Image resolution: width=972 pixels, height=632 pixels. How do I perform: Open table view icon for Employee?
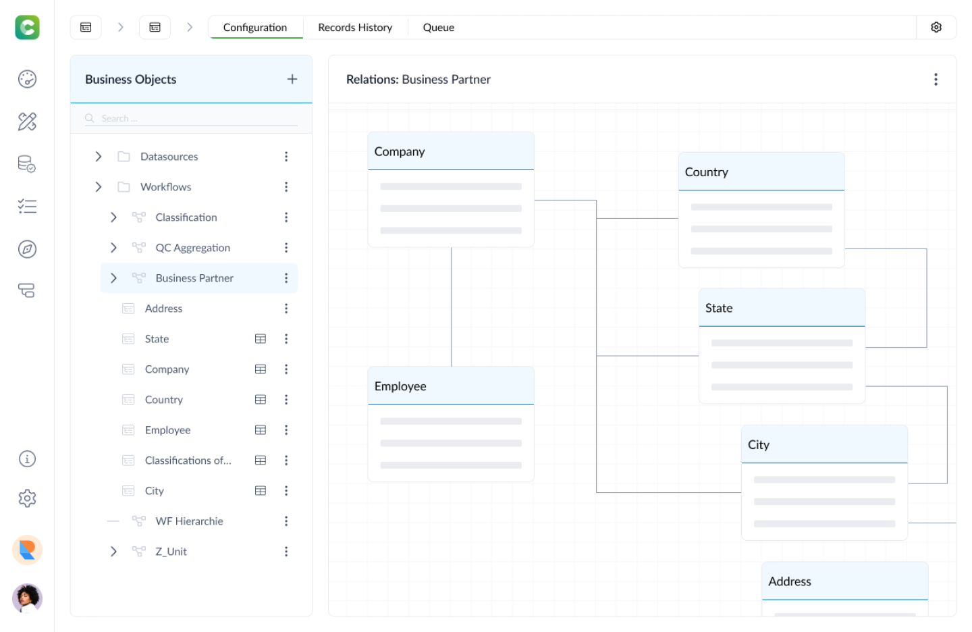(261, 430)
